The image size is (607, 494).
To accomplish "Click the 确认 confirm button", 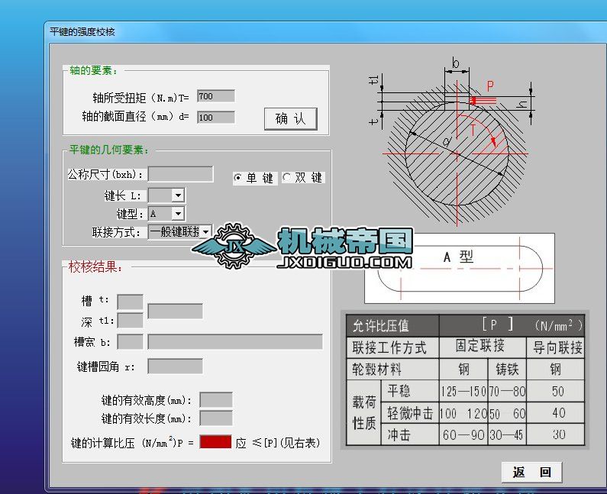I will 291,119.
